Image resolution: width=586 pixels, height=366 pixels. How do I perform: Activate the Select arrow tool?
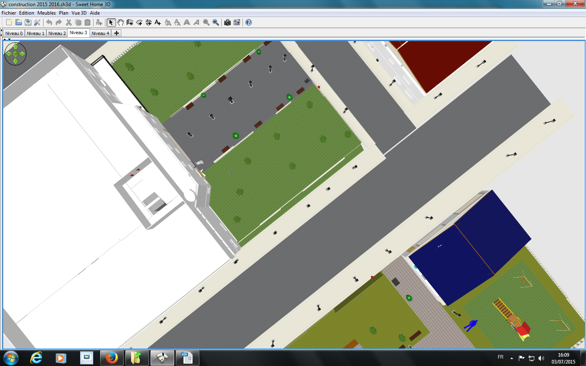click(111, 22)
